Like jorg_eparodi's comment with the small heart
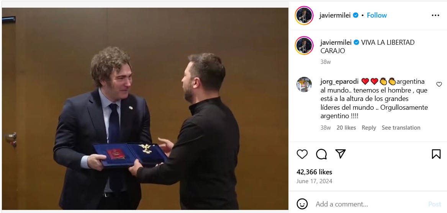This screenshot has width=447, height=213. (439, 84)
